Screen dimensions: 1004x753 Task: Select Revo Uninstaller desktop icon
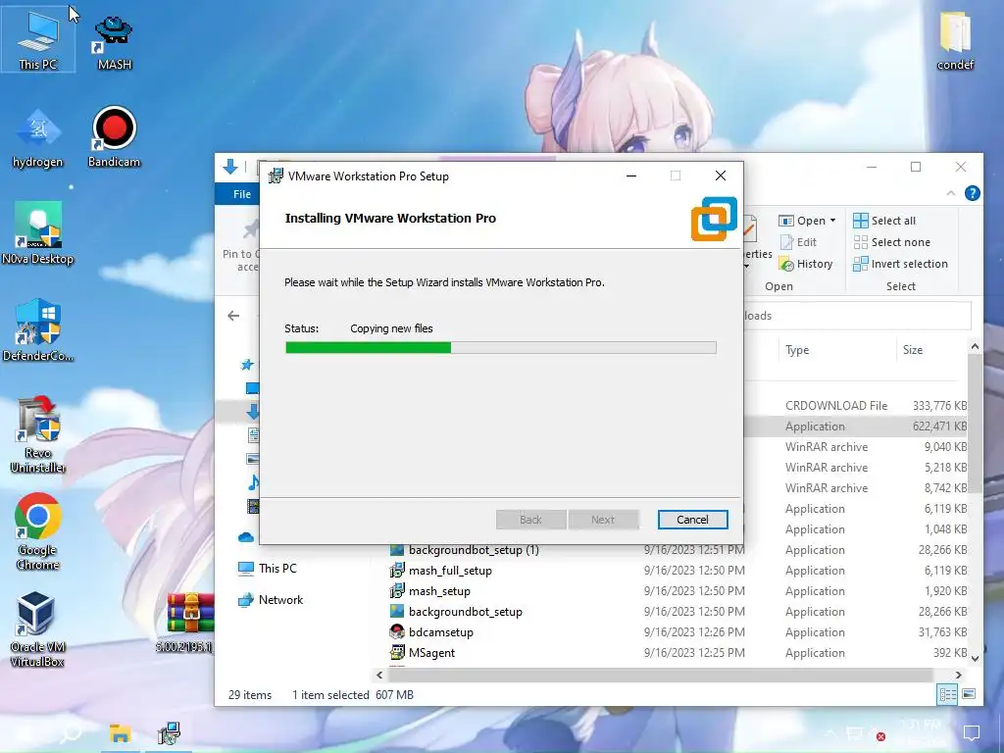(x=38, y=434)
